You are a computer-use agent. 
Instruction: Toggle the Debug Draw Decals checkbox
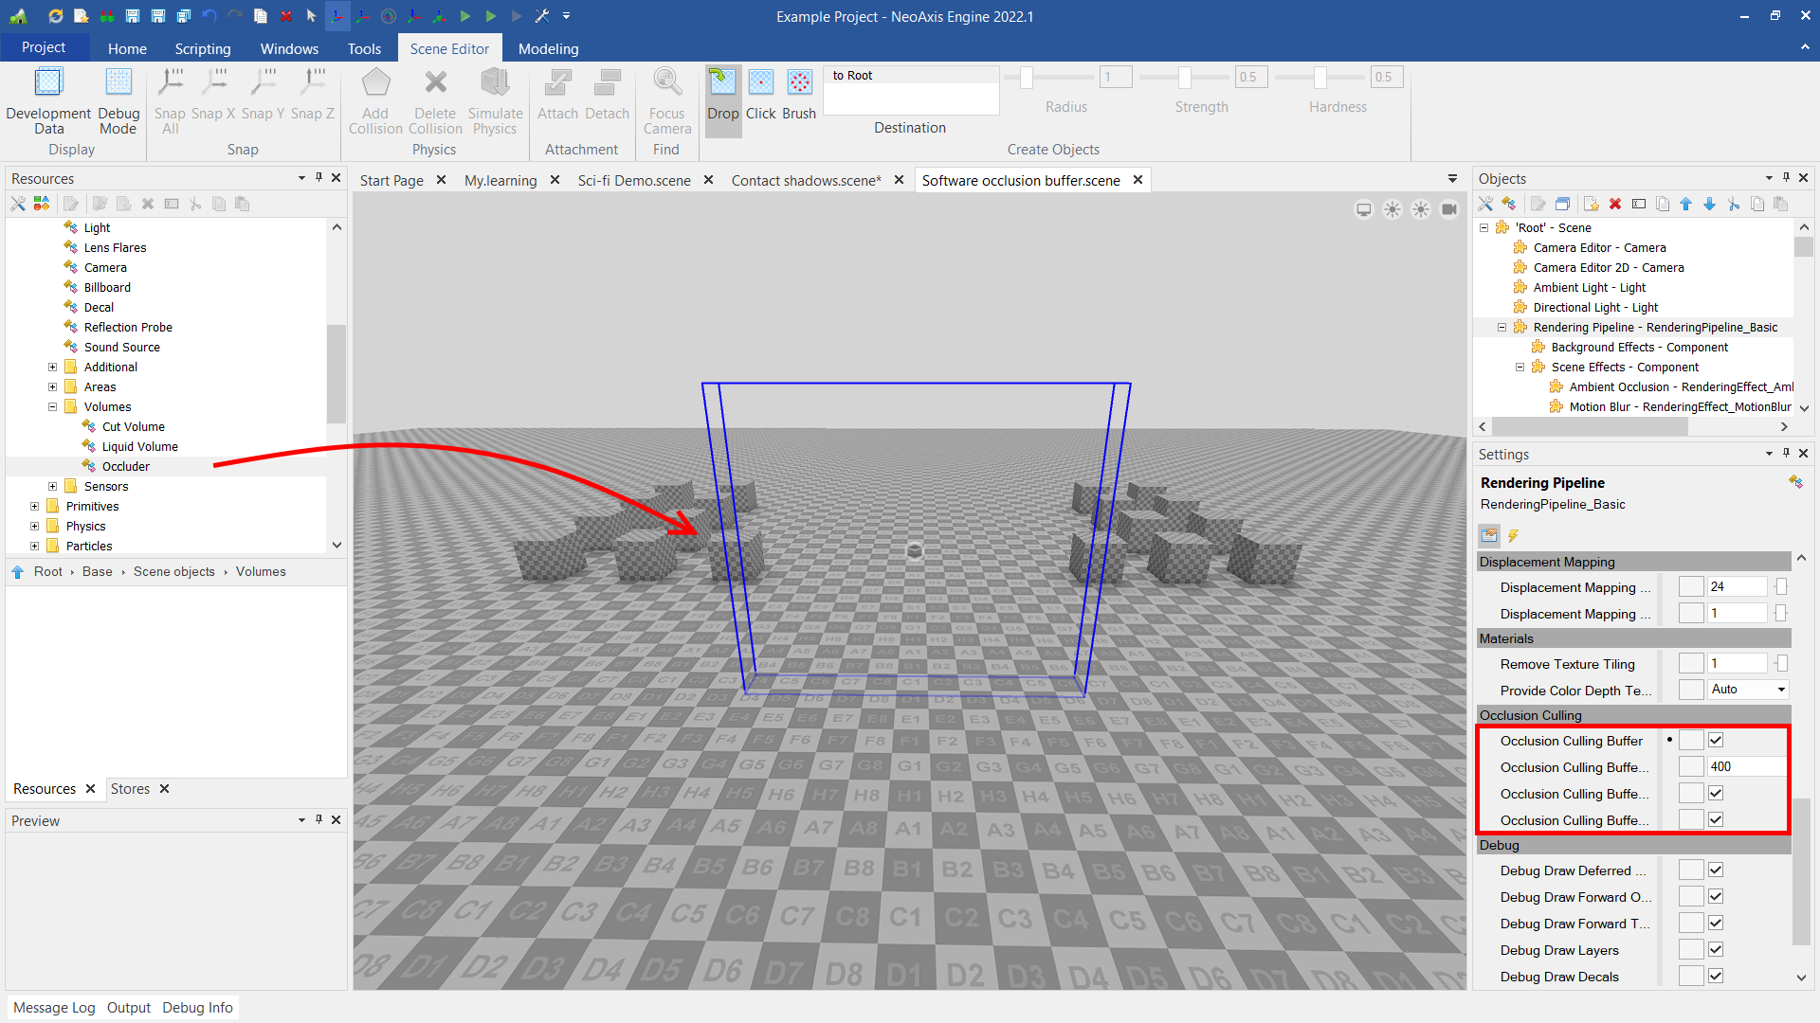pyautogui.click(x=1716, y=977)
